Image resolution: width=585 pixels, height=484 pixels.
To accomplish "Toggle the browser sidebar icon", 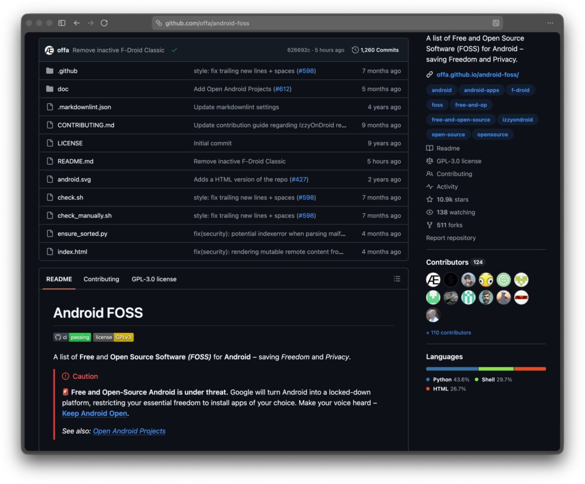I will click(x=62, y=23).
